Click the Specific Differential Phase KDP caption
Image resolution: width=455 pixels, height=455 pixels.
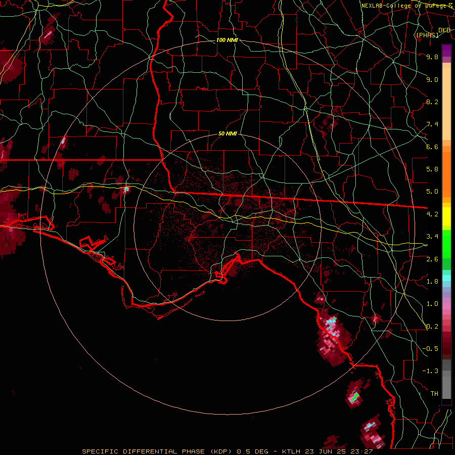click(227, 451)
